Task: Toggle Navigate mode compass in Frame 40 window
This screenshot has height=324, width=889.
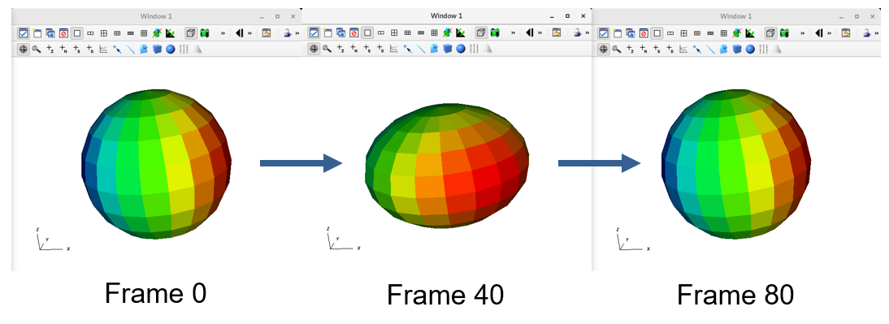Action: 314,49
